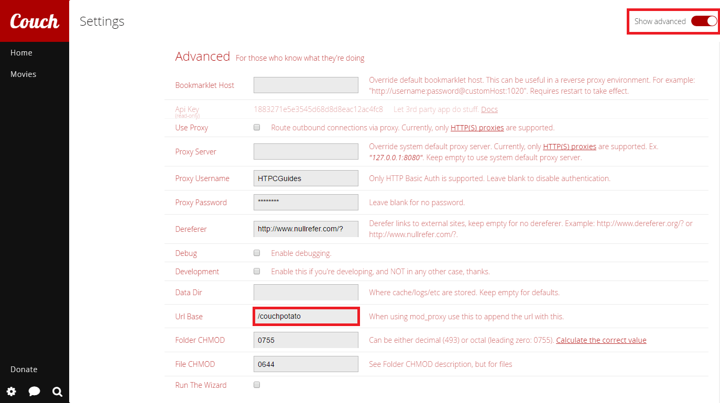Open HTTP(S) proxies link beside Use Proxy
The height and width of the screenshot is (403, 720).
coord(477,128)
